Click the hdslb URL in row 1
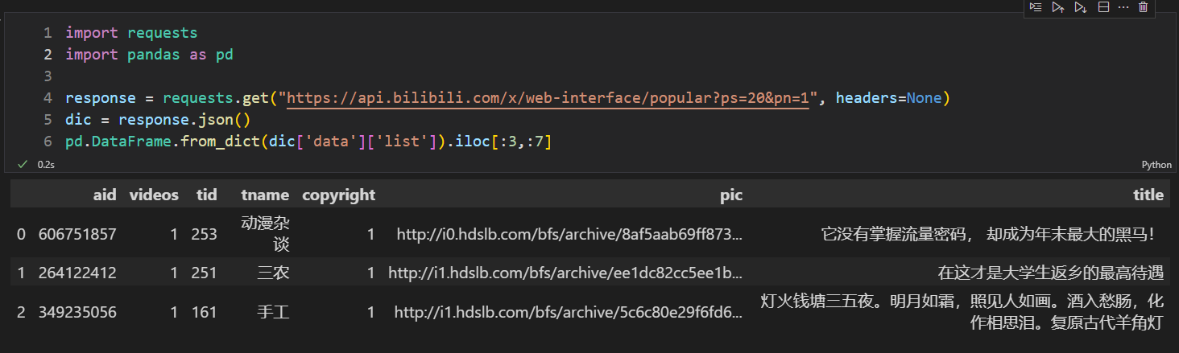 point(565,273)
